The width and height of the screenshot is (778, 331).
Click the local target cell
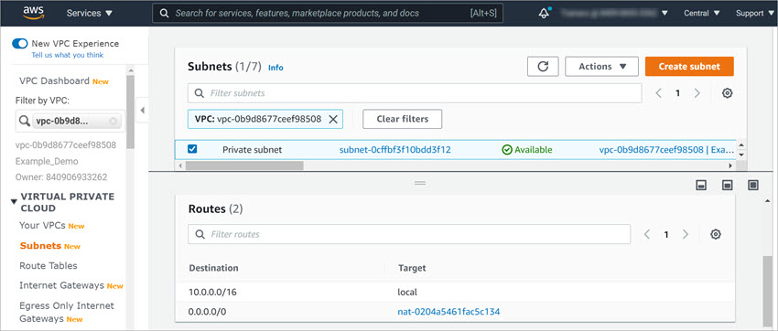[407, 292]
